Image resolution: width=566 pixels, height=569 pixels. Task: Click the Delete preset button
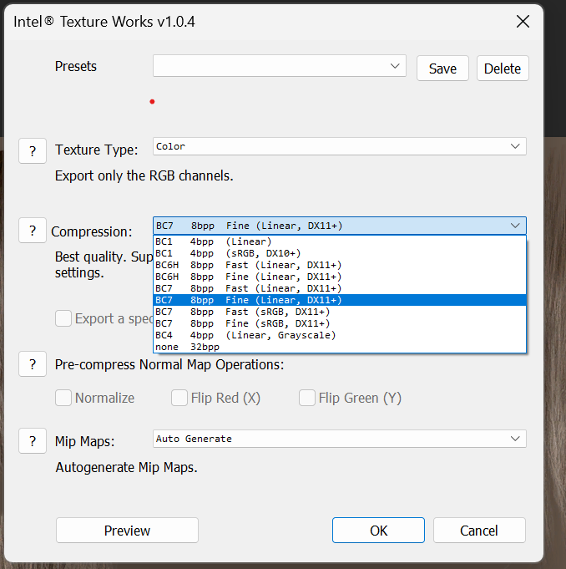[x=503, y=69]
